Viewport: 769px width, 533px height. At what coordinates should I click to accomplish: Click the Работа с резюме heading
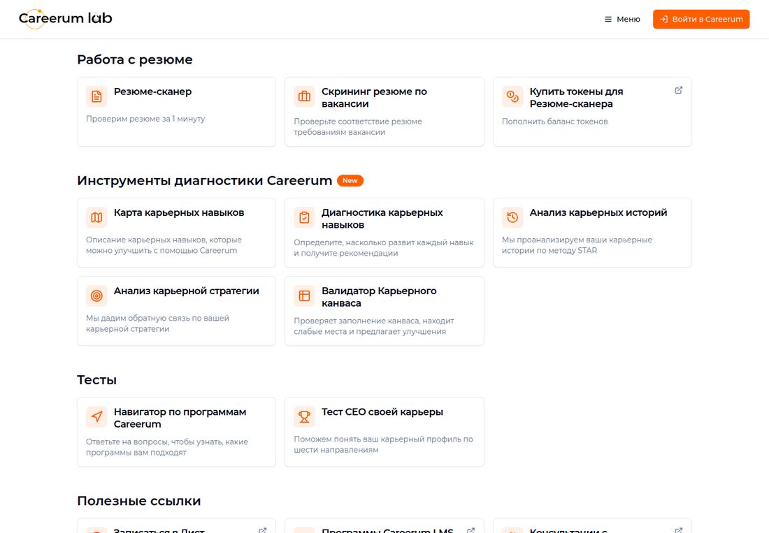[x=135, y=60]
